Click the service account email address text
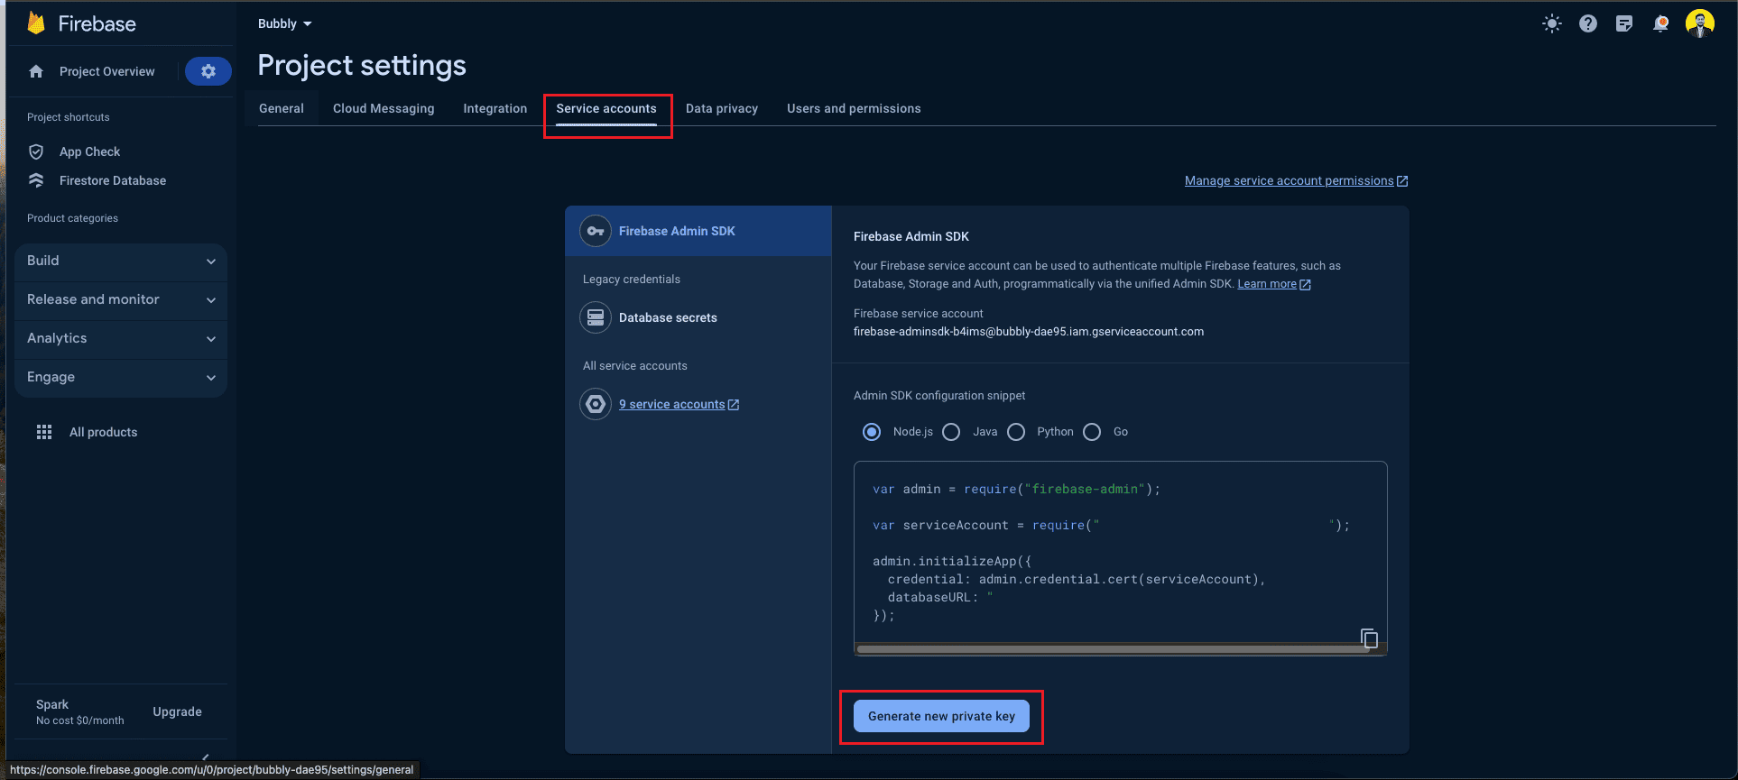Viewport: 1738px width, 780px height. tap(1029, 331)
